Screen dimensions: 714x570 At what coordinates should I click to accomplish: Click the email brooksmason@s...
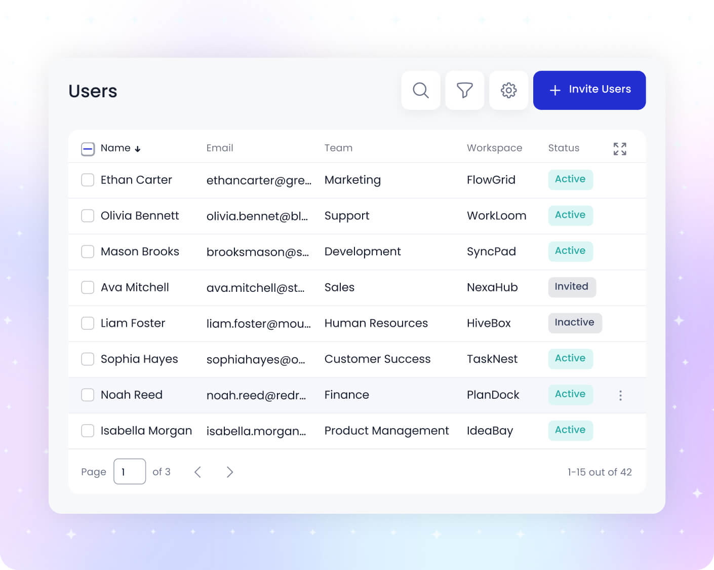click(x=258, y=252)
